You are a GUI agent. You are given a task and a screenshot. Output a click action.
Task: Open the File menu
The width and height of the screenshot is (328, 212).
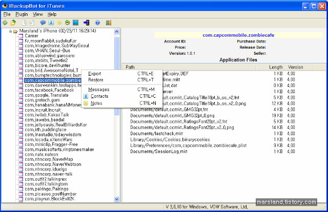7,14
